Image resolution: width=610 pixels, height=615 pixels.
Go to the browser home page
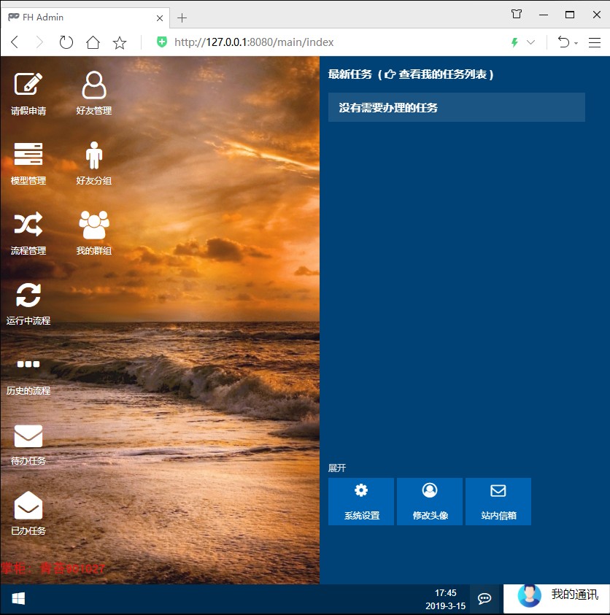coord(93,42)
